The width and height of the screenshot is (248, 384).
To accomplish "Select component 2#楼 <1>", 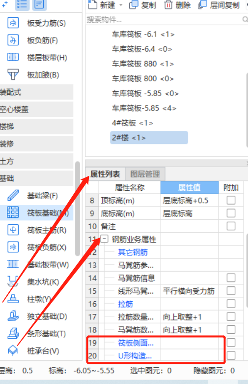I will coord(149,138).
